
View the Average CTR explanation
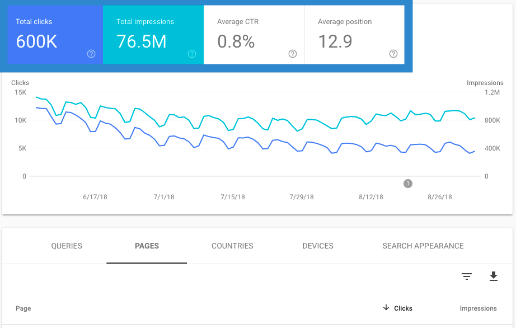(292, 54)
